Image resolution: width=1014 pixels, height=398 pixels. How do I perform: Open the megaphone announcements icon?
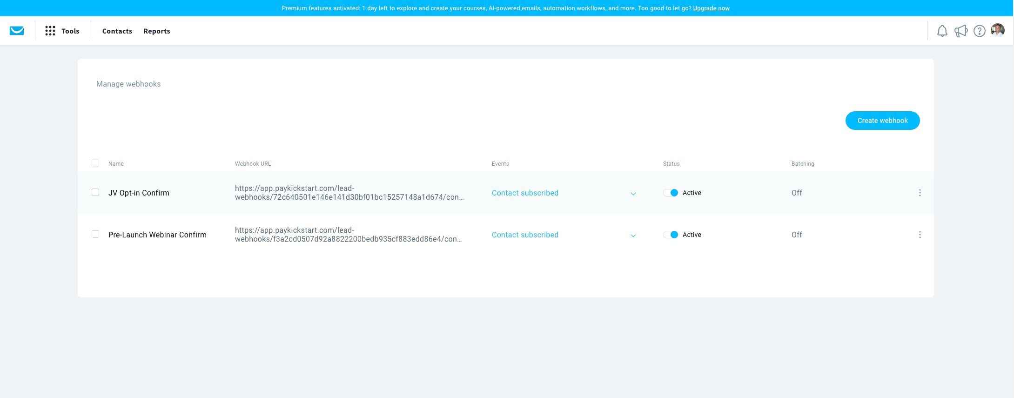click(x=961, y=31)
